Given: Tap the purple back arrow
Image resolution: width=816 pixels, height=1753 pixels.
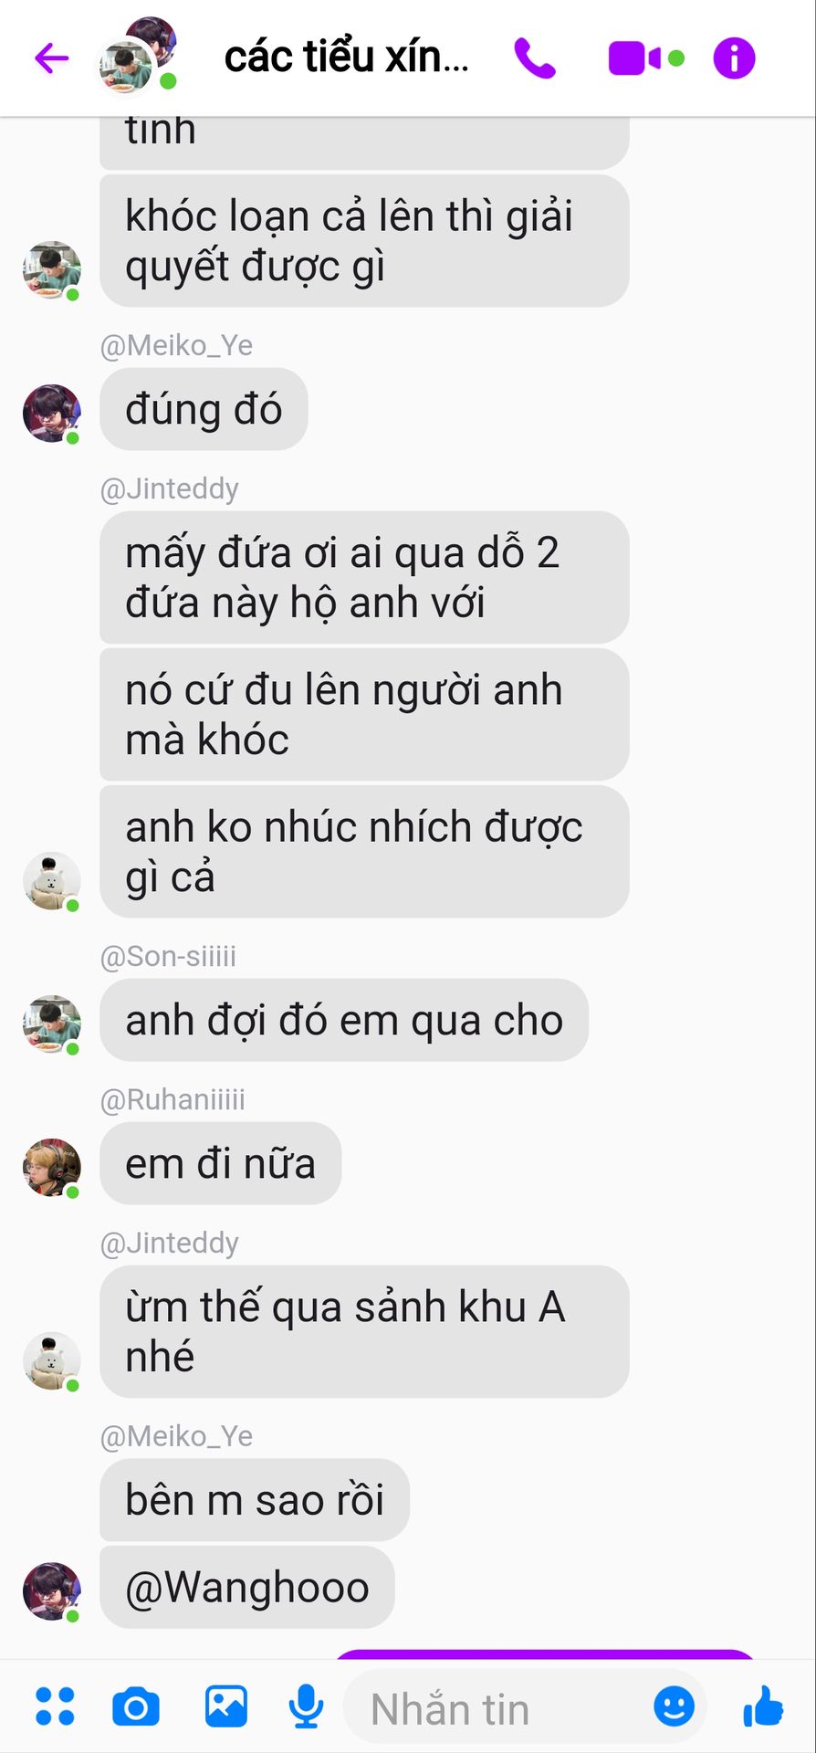Looking at the screenshot, I should pyautogui.click(x=52, y=58).
